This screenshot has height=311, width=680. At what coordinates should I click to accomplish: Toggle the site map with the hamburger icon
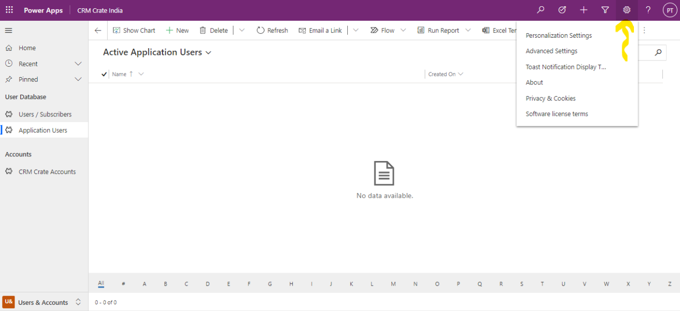8,30
